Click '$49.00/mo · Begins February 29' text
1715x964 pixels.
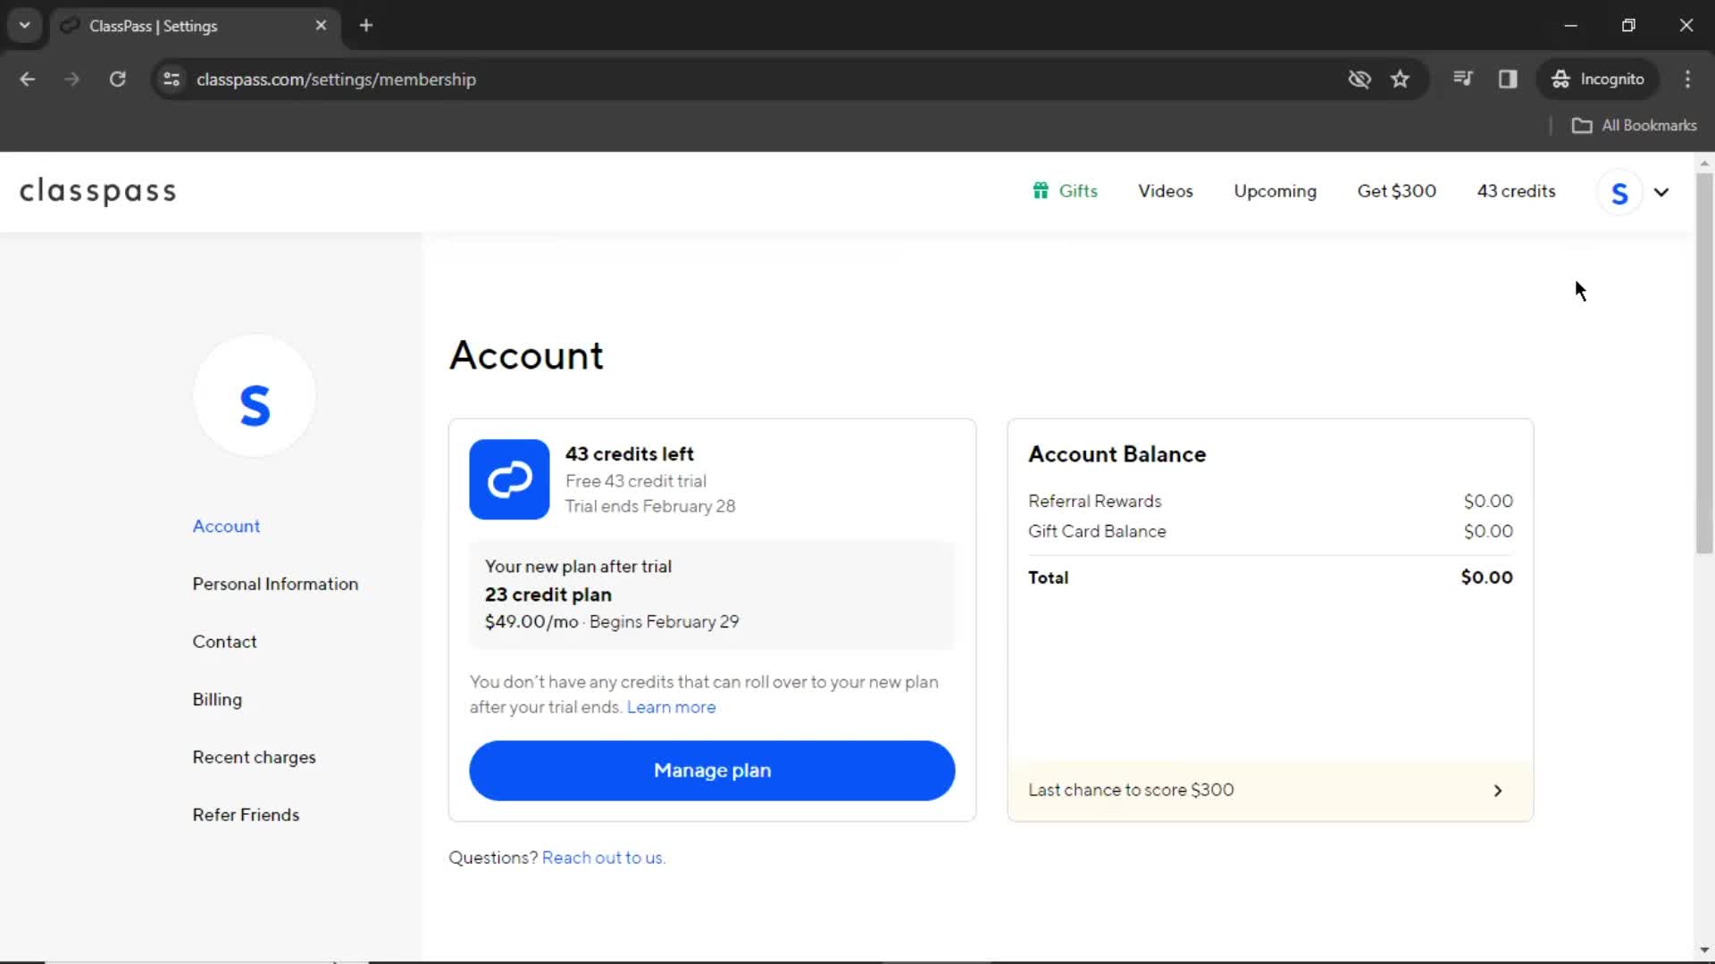pos(612,622)
